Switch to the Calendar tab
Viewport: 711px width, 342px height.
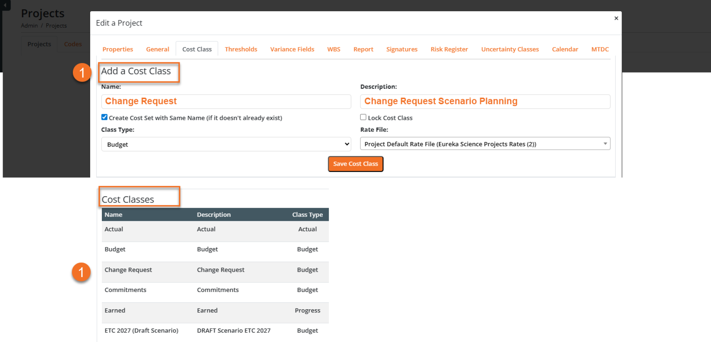565,49
